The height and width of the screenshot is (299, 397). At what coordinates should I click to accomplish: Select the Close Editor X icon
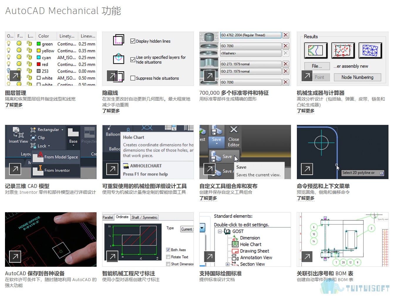(x=233, y=130)
